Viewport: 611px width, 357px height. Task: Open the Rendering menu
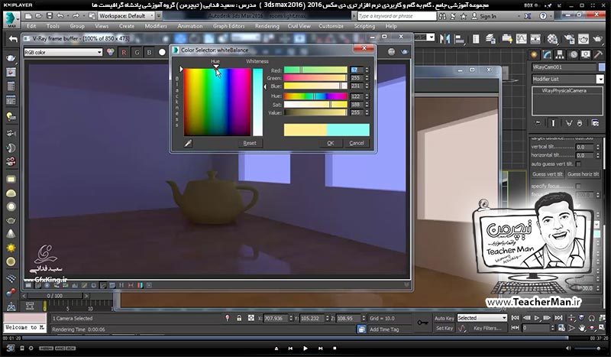click(x=267, y=26)
